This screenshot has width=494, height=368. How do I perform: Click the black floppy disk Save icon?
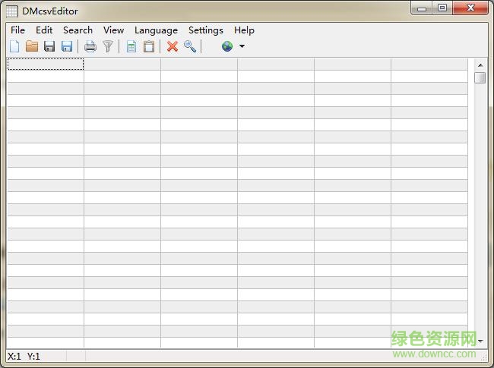pos(49,46)
